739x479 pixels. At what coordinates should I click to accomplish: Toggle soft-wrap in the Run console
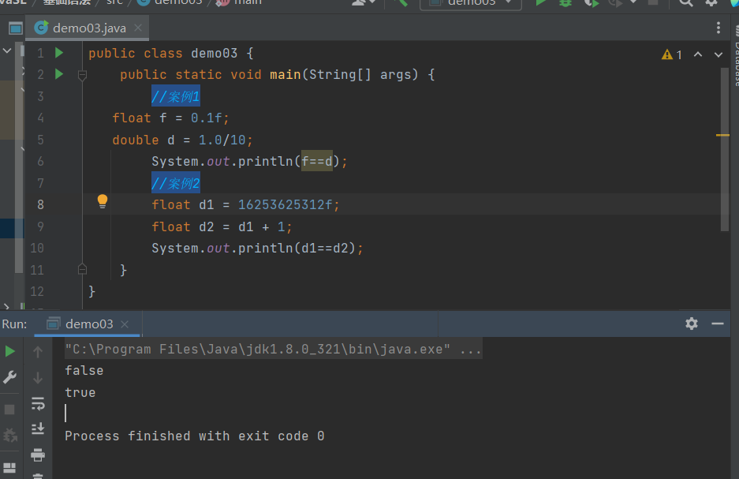pos(37,403)
